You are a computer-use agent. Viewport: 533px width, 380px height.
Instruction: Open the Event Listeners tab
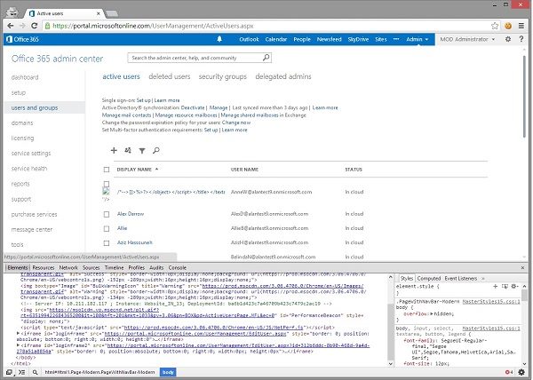(x=460, y=279)
